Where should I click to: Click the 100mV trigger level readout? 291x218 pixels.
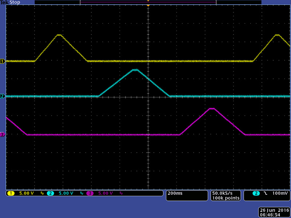[x=280, y=193]
